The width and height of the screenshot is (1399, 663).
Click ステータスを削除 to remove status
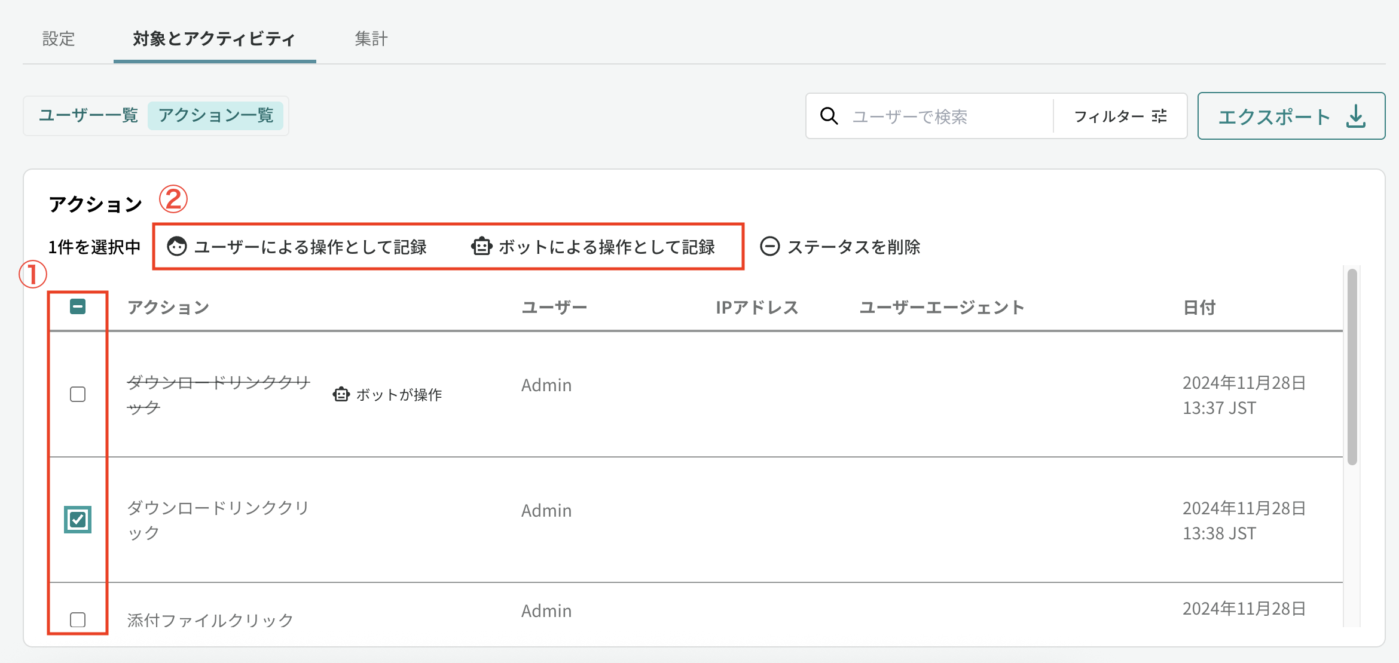(x=840, y=246)
